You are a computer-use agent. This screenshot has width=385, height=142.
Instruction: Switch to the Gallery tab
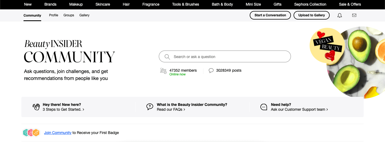pos(84,15)
